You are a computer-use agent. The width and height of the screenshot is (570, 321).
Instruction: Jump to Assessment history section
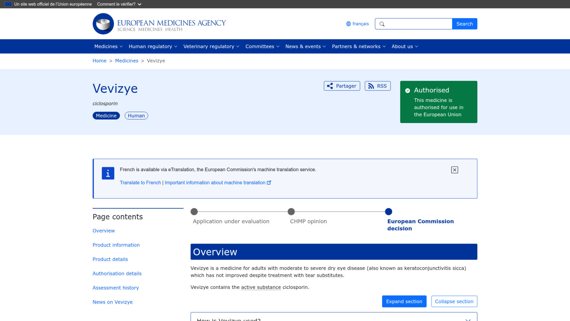click(x=116, y=288)
